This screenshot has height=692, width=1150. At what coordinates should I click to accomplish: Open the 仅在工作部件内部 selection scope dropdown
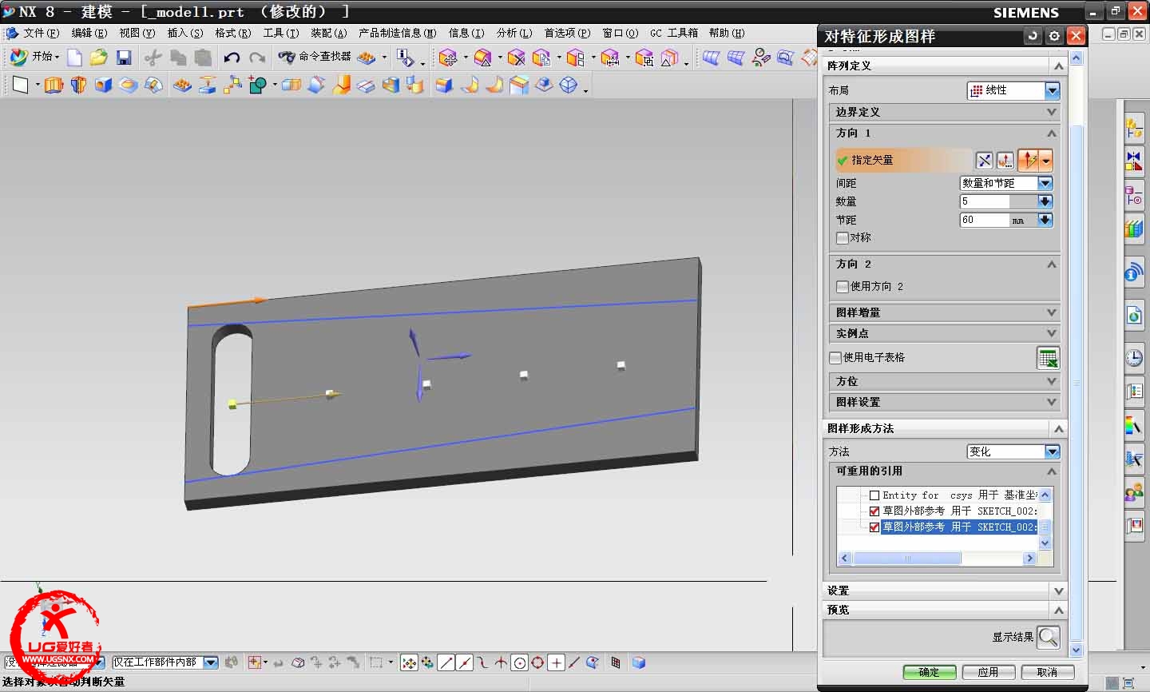165,662
